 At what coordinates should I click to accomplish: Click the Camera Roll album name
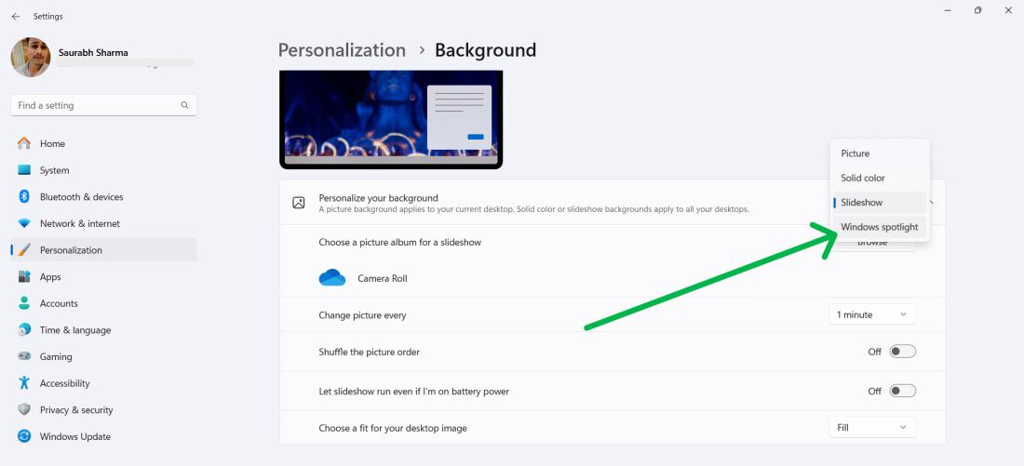[382, 278]
